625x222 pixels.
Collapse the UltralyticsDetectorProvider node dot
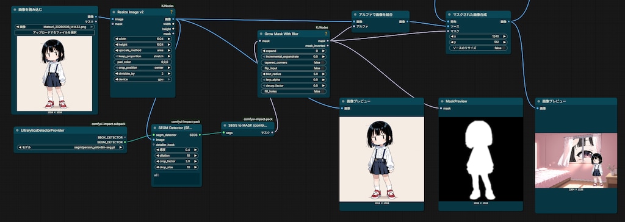[17, 131]
